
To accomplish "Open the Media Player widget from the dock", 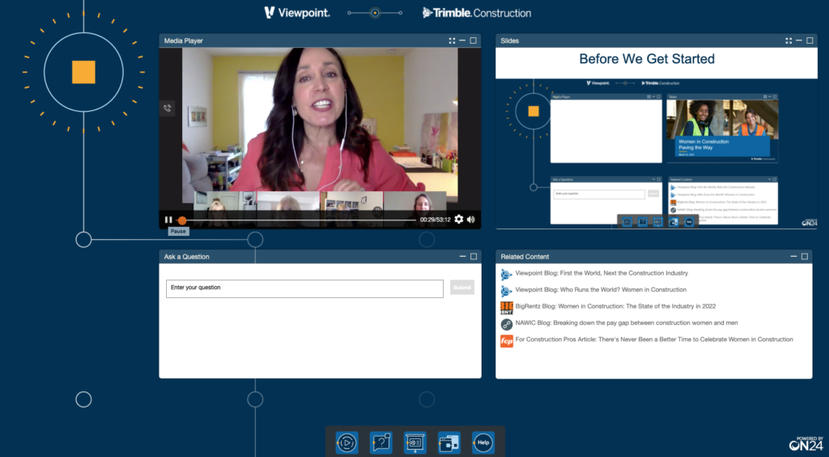I will click(x=346, y=442).
